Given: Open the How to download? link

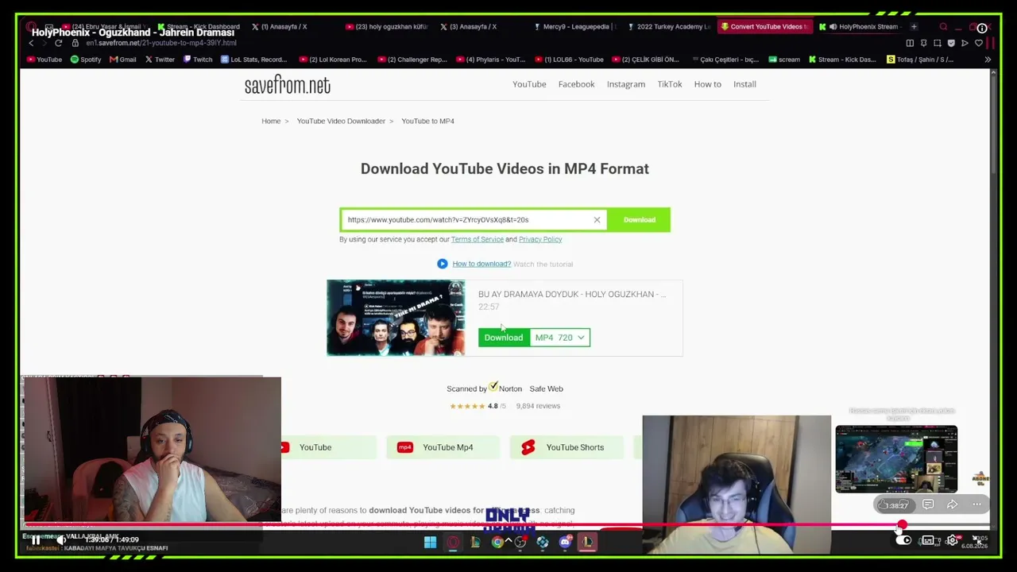Looking at the screenshot, I should tap(481, 264).
